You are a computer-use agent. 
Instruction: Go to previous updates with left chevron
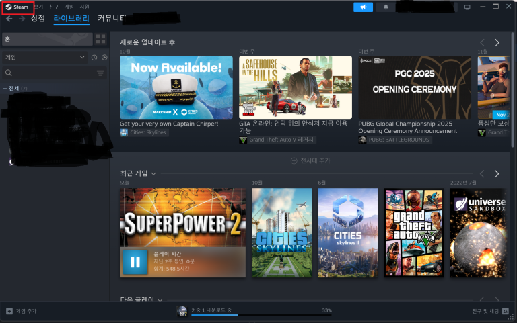pyautogui.click(x=482, y=42)
